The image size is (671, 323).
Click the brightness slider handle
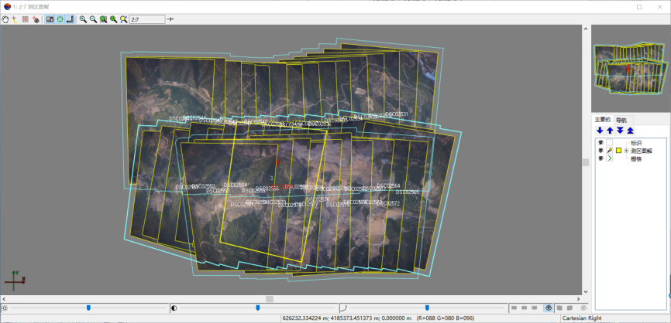pyautogui.click(x=88, y=308)
